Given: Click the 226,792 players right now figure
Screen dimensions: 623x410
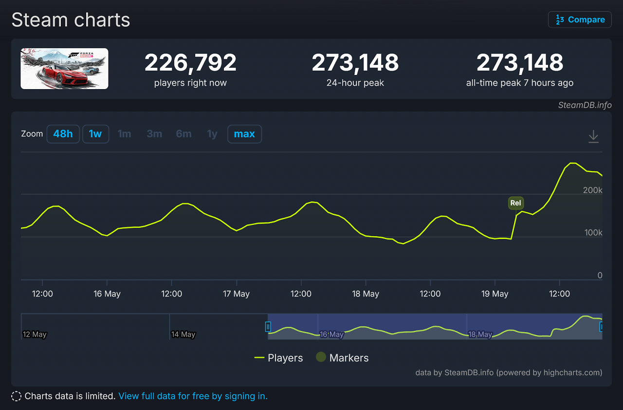Looking at the screenshot, I should (190, 62).
